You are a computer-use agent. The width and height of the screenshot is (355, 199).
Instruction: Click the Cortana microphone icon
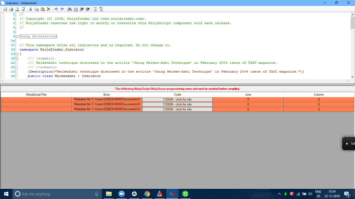tap(97, 194)
